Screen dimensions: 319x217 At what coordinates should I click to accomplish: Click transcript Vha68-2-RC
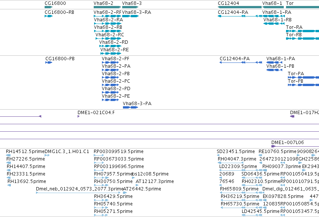110,35
